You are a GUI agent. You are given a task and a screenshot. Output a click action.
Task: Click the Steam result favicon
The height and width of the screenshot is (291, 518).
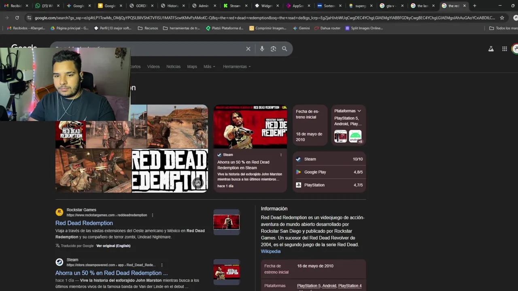click(x=59, y=262)
